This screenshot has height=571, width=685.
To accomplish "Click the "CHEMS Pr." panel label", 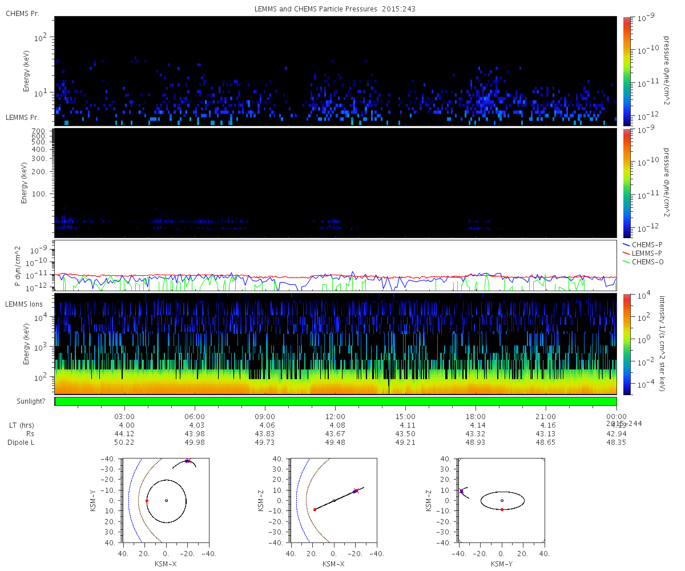I will (x=22, y=13).
